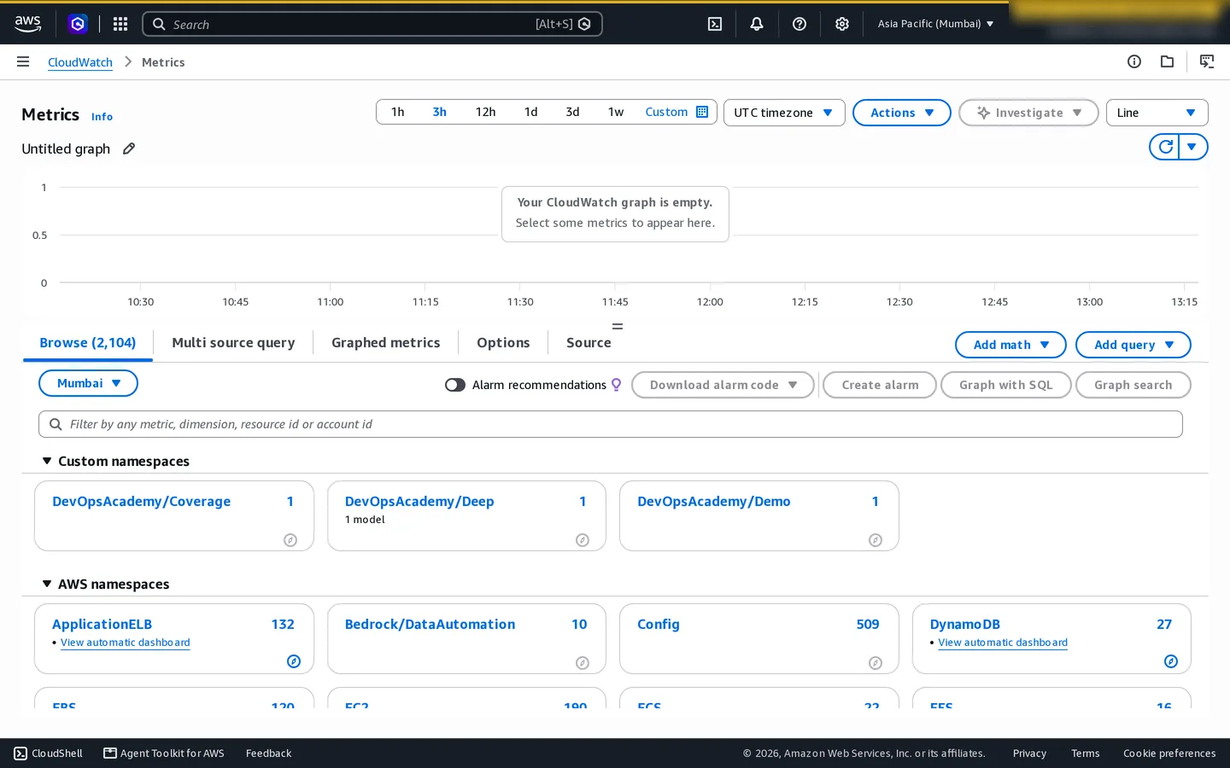Viewport: 1230px width, 768px height.
Task: Open the Add query dropdown
Action: point(1133,345)
